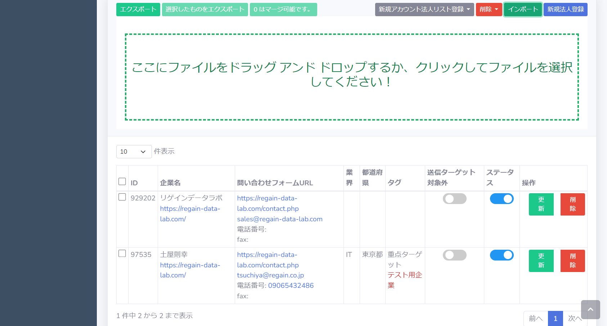Go to pagination page 1
607x326 pixels.
tap(555, 318)
